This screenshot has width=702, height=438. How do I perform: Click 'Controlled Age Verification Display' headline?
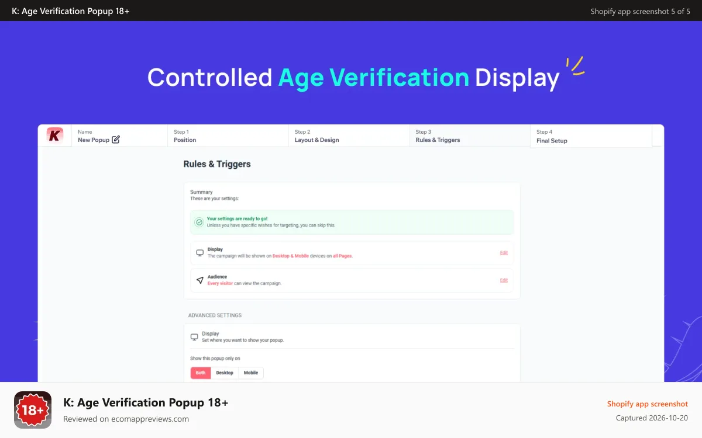tap(353, 78)
